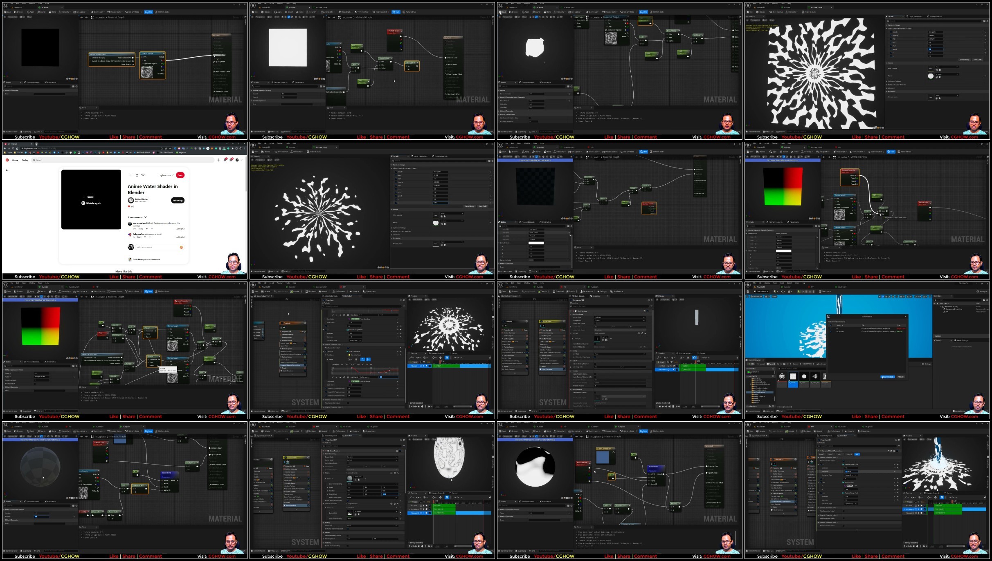Click Save Selected in Save Content dialog
Viewport: 992px width, 561px height.
887,377
